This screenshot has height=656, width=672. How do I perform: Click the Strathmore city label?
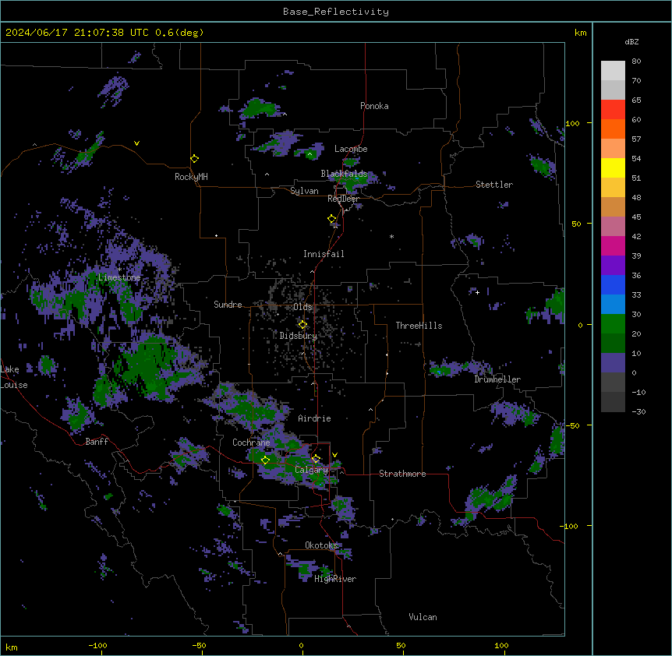click(x=402, y=474)
